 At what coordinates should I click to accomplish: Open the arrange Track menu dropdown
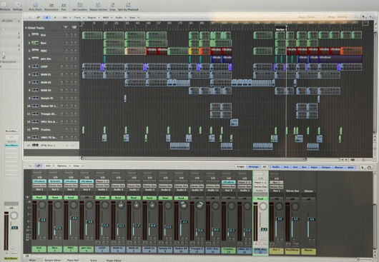click(x=79, y=17)
